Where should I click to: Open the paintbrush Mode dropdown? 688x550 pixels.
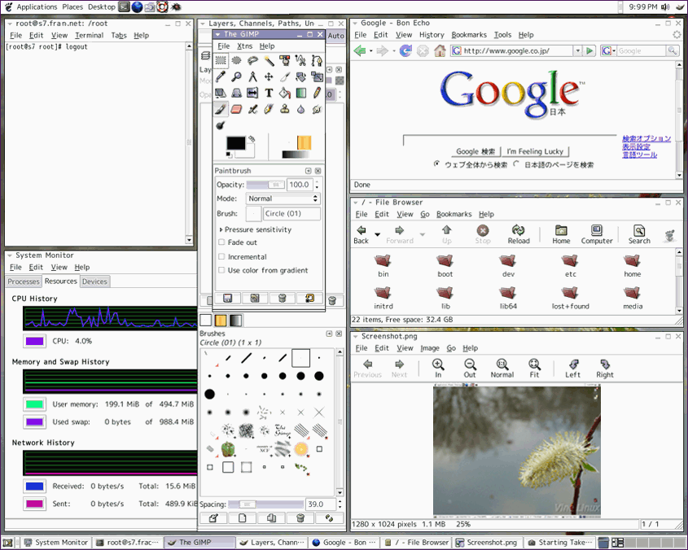click(283, 199)
